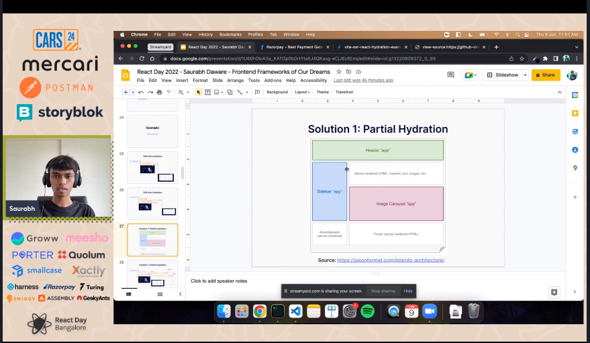
Task: Select slide 28 thumbnail
Action: click(152, 274)
